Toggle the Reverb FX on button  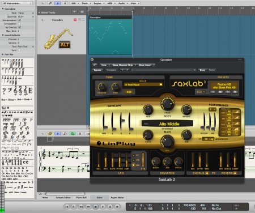pos(235,173)
